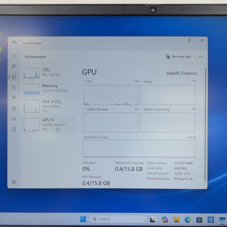Click the Task Manager taskbar icon
Screen dimensions: 227x227
point(222,219)
